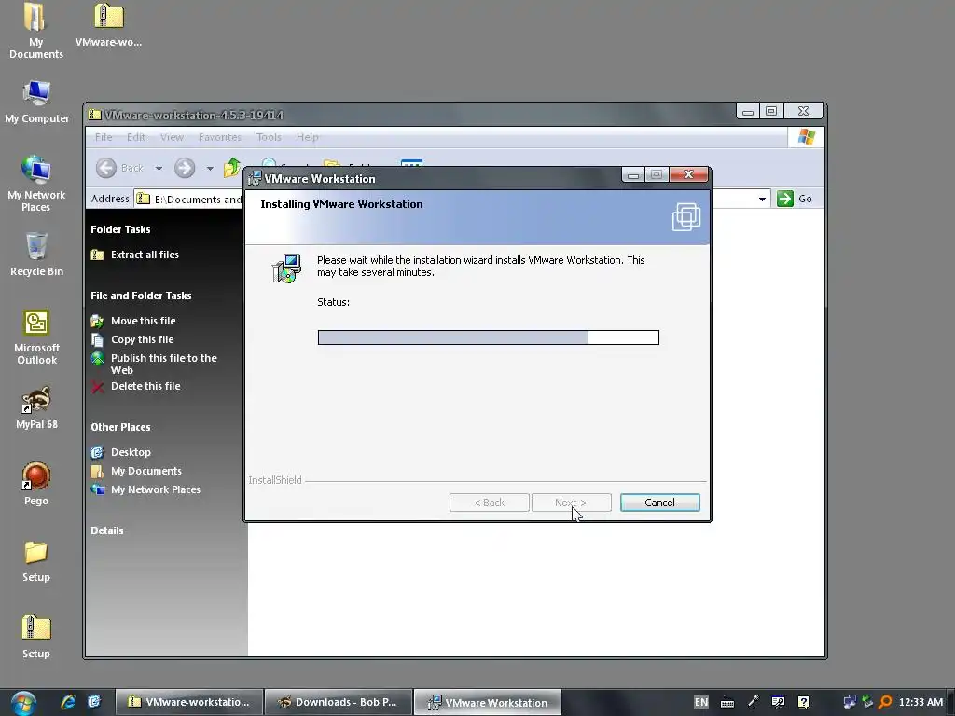Viewport: 955px width, 716px height.
Task: Go to Desktop in Other Places
Action: (131, 452)
